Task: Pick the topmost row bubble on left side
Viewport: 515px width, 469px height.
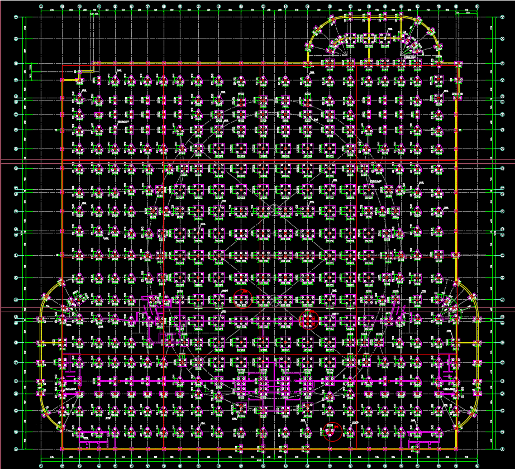Action: (16, 17)
